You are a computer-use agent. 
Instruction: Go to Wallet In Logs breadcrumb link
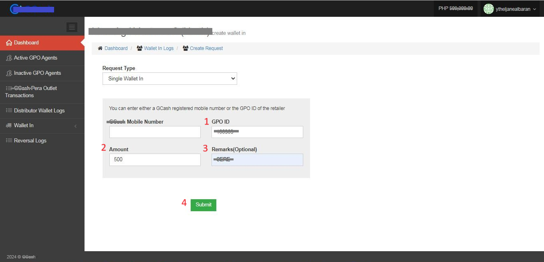159,48
